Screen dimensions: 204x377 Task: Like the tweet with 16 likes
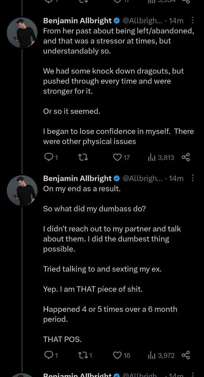coord(117,355)
